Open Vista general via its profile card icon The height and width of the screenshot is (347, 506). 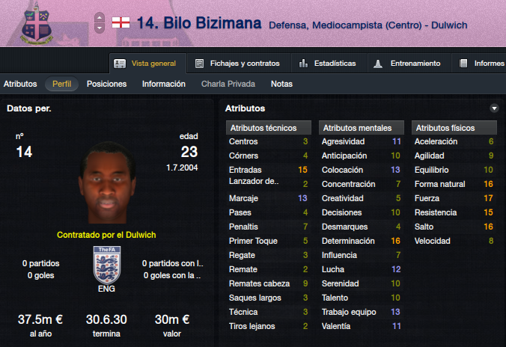tap(120, 64)
